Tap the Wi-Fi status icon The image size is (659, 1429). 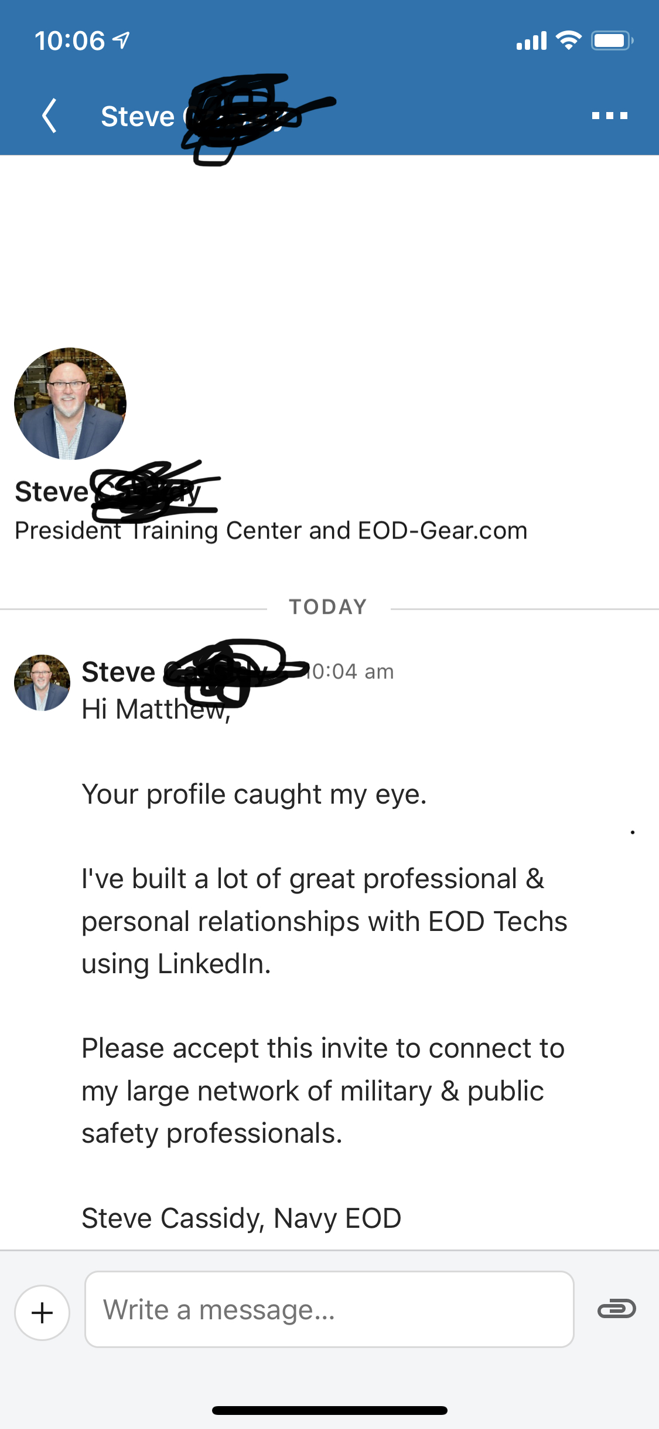point(568,40)
